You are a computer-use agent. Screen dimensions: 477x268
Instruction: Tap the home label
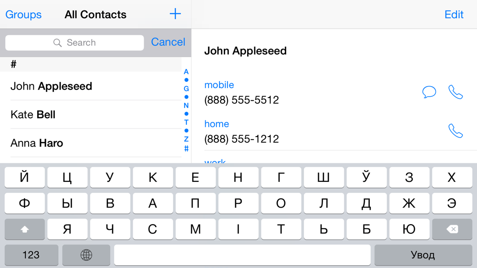(x=217, y=124)
